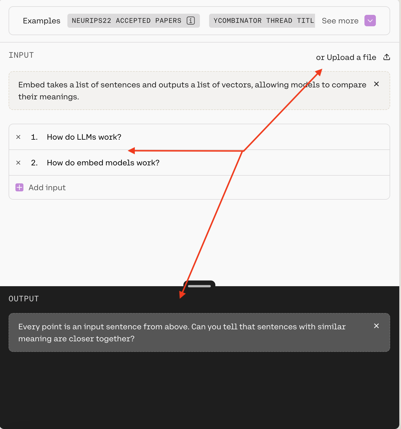This screenshot has height=429, width=401.
Task: Click the 'Every point is an input sentence' hint text
Action: pyautogui.click(x=182, y=332)
